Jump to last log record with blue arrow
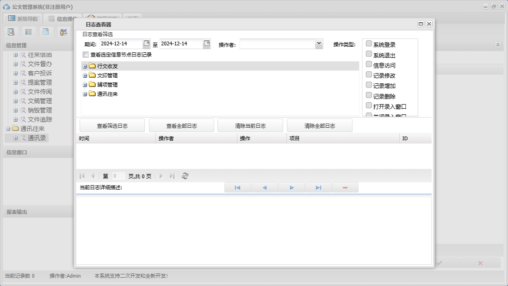Screen dimensions: 508x286 coord(318,187)
